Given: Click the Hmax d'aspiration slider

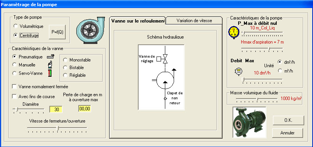Looking at the screenshot, I should pos(262,49).
